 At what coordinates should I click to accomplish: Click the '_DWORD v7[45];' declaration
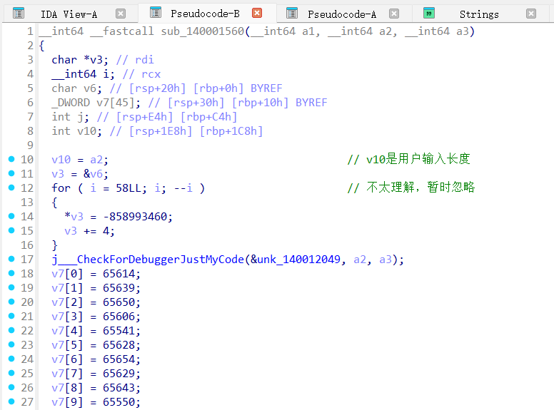[x=96, y=103]
